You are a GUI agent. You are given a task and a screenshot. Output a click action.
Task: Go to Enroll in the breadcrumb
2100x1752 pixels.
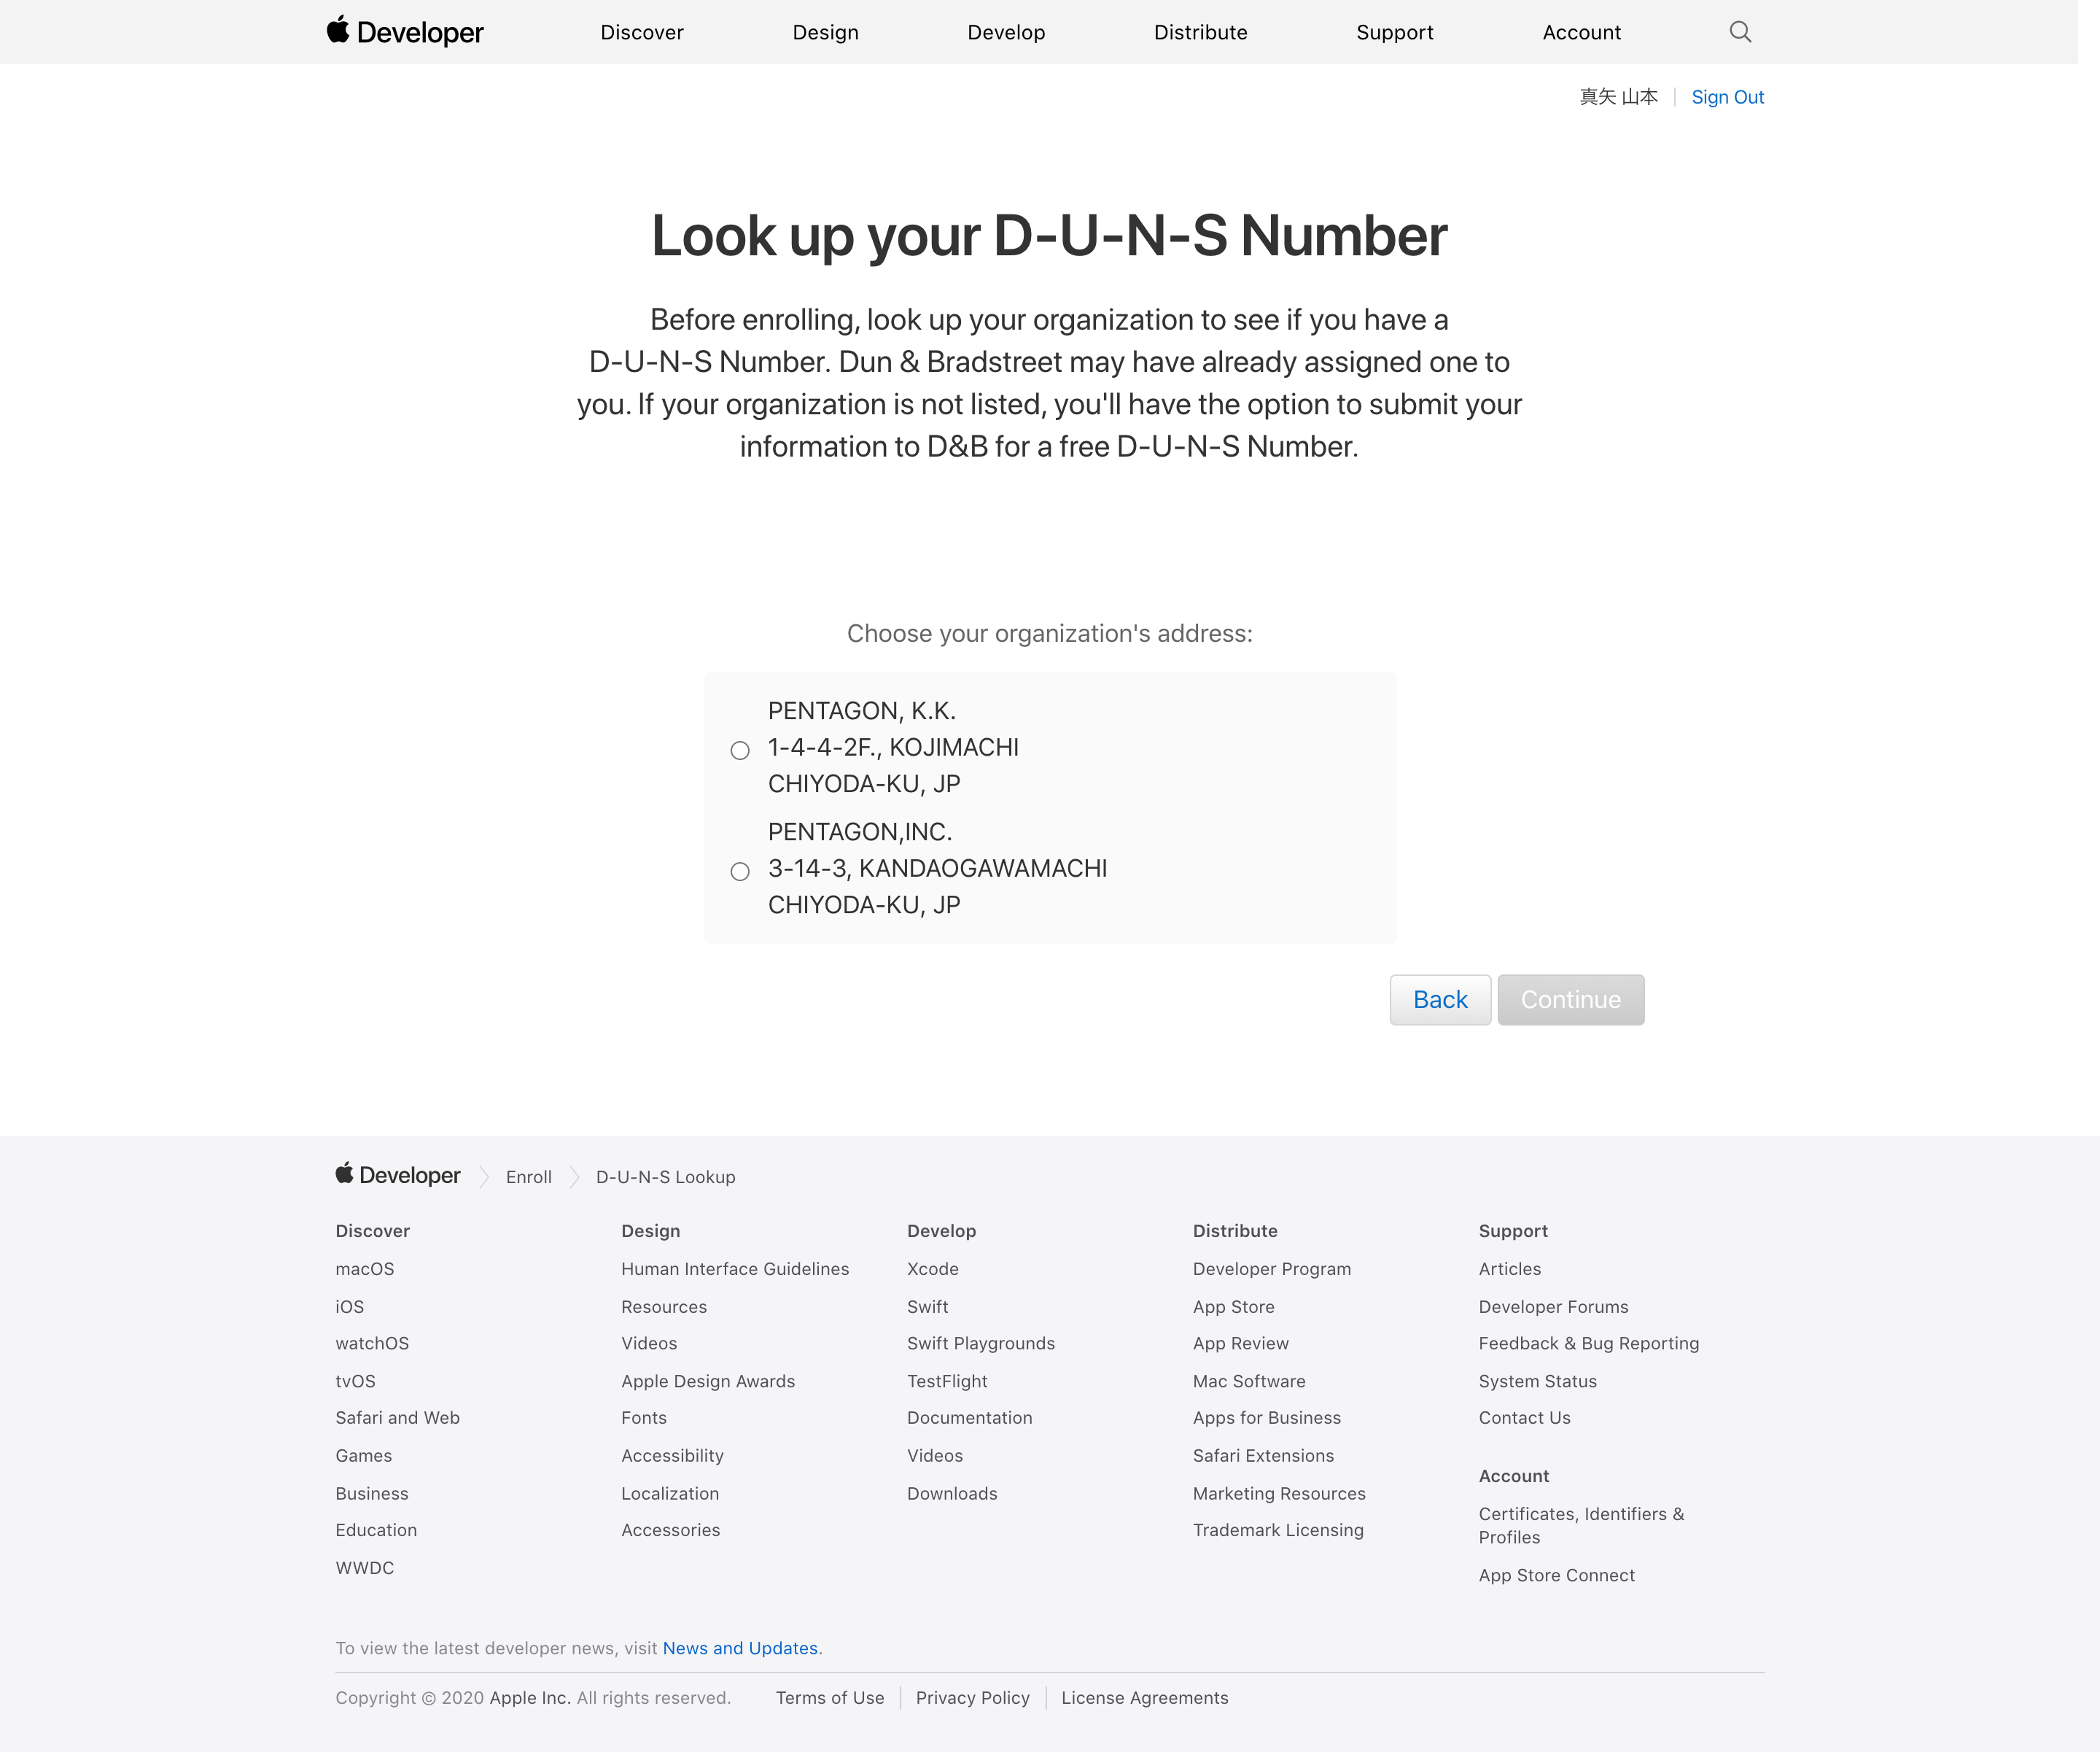(529, 1177)
